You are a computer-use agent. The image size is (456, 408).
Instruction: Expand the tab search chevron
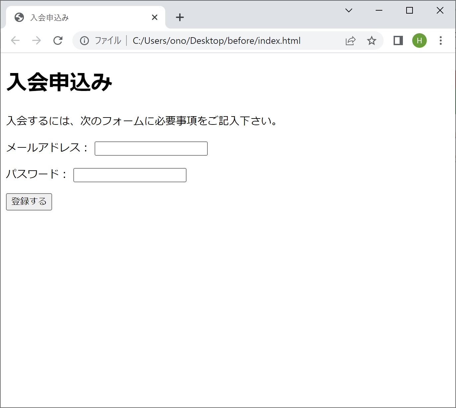348,10
